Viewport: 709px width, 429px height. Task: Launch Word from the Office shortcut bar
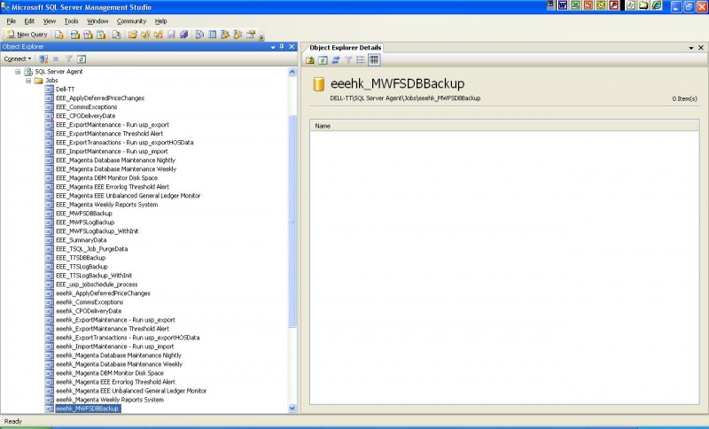coord(563,5)
